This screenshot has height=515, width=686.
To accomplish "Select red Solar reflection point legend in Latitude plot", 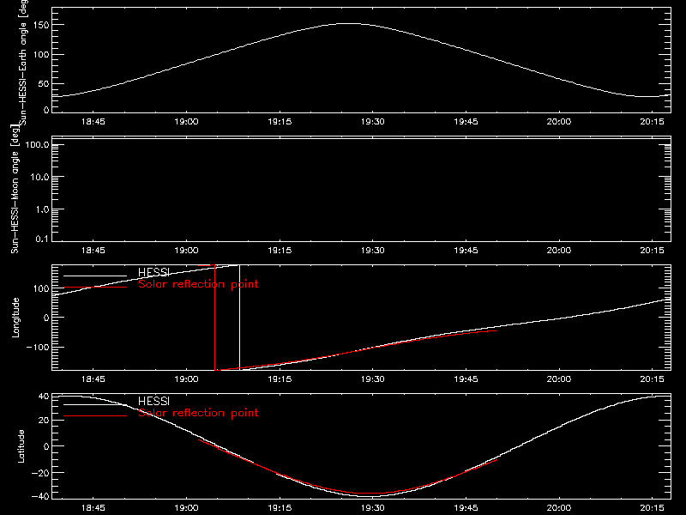I will pos(198,413).
